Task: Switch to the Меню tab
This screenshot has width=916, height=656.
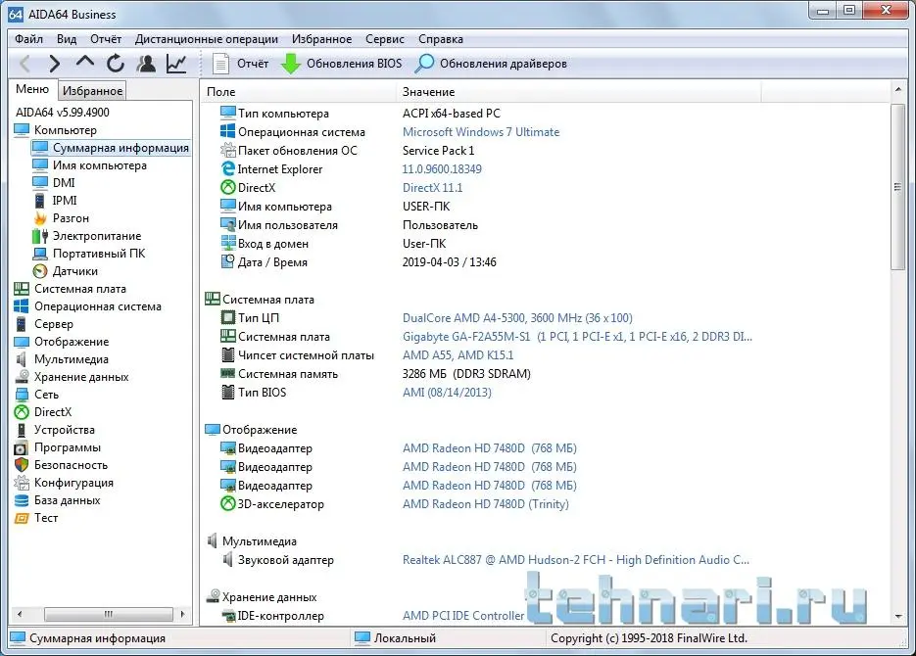Action: pos(32,89)
